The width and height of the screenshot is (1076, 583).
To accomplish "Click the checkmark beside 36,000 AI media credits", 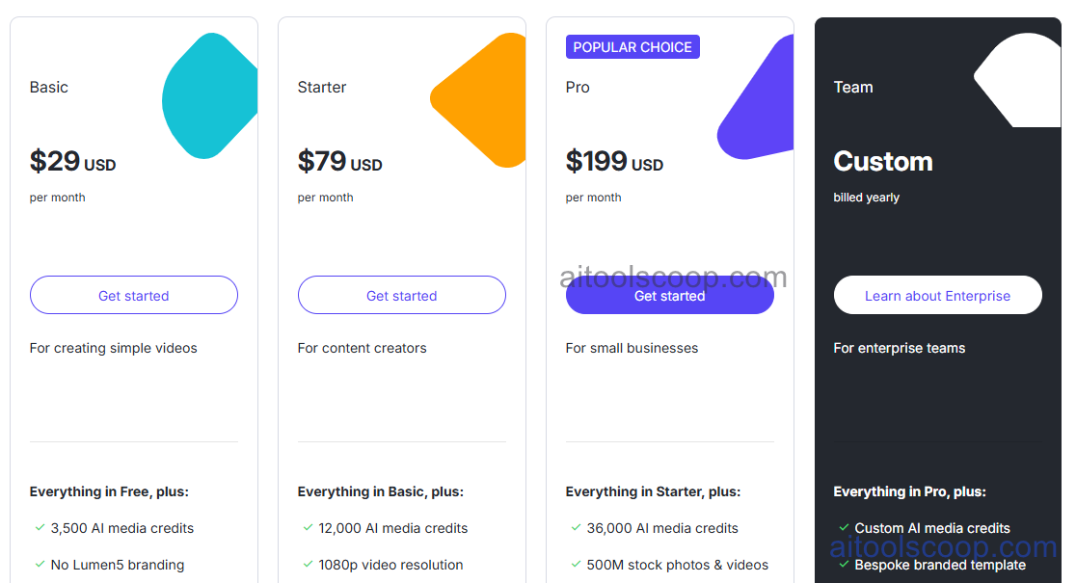I will pyautogui.click(x=578, y=528).
